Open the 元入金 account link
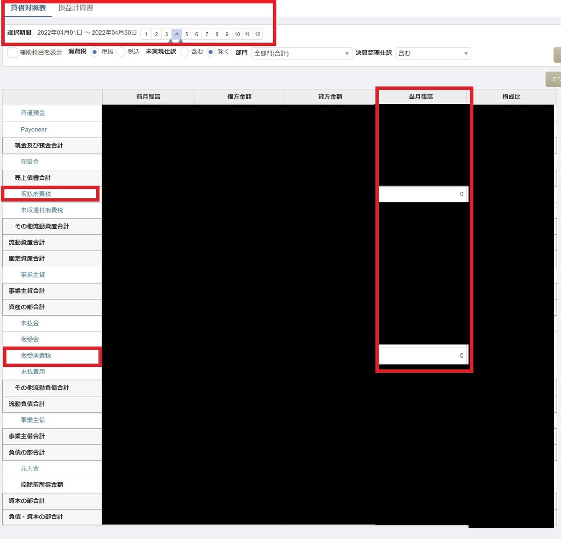The image size is (561, 539). [30, 469]
